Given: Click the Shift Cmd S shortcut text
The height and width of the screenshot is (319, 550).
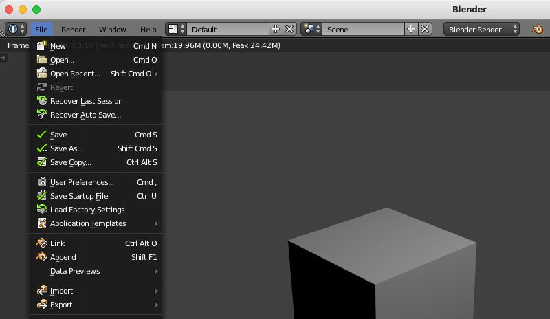Looking at the screenshot, I should click(137, 148).
